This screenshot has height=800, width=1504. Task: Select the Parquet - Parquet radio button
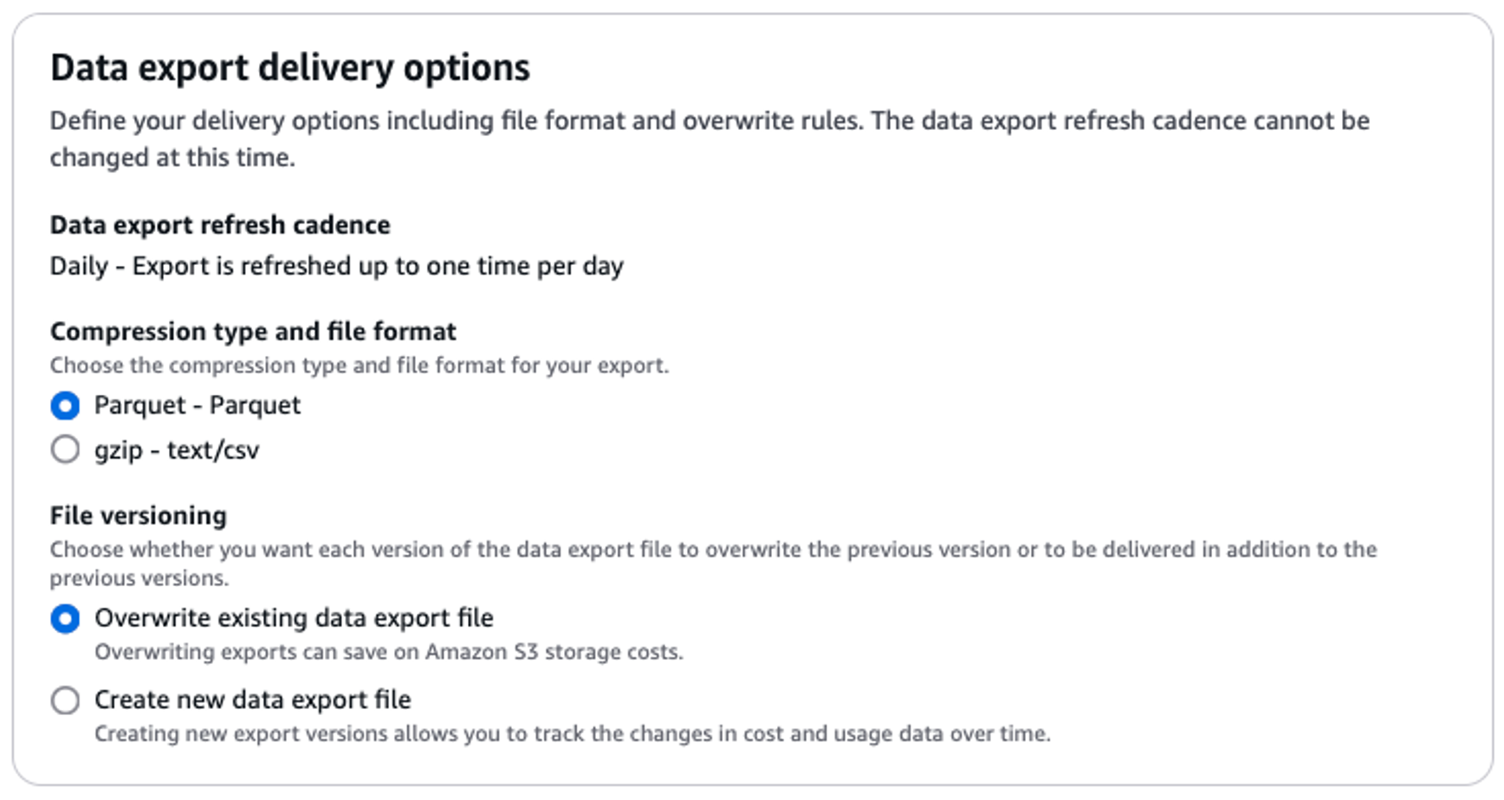(65, 405)
